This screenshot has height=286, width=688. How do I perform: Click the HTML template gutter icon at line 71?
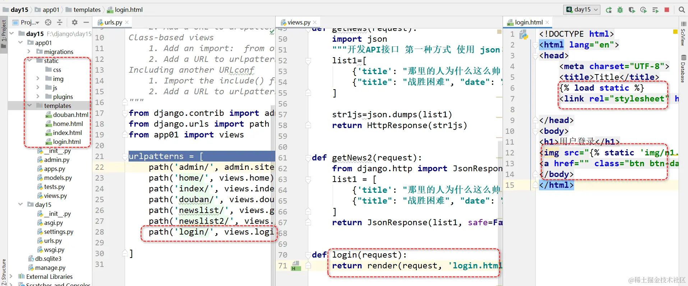[x=296, y=266]
